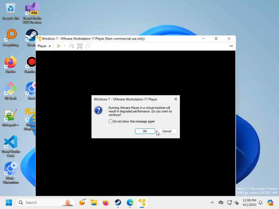
Task: Click OK in the VMware dialog
Action: point(145,131)
